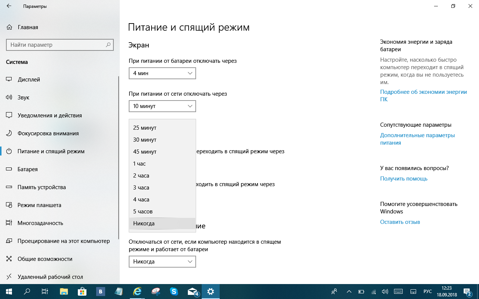479x299 pixels.
Task: Open the People icon in system tray
Action: (x=335, y=292)
